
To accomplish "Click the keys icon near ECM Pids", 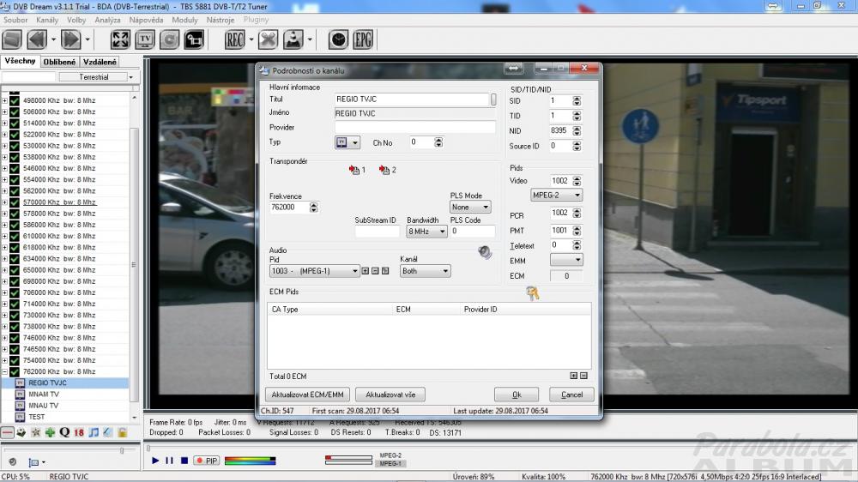I will (533, 293).
